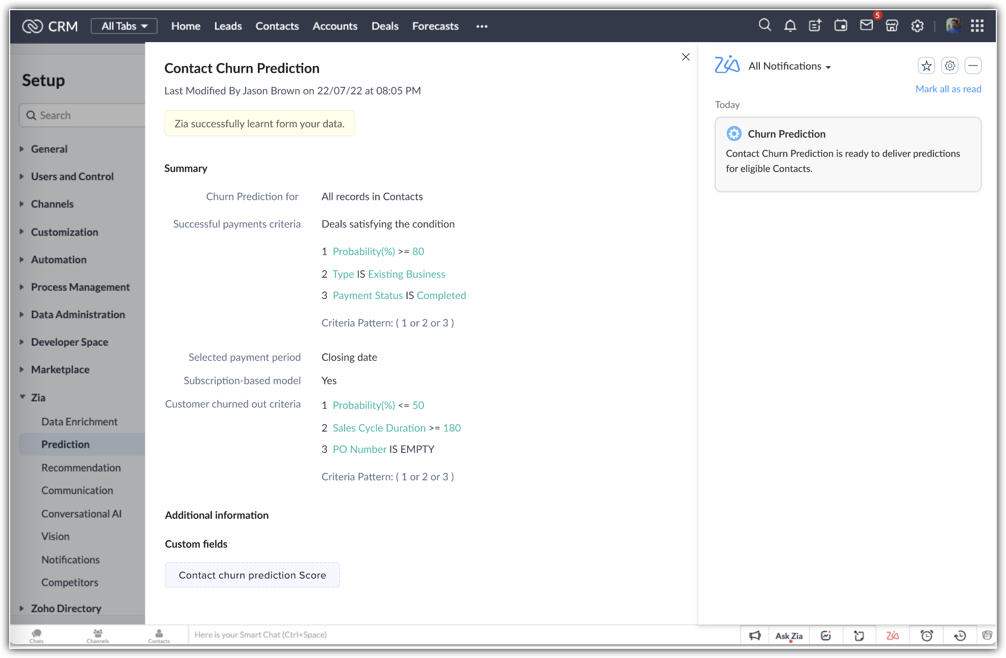1006x658 pixels.
Task: Click the Ask Zia button in bottom bar
Action: (789, 636)
